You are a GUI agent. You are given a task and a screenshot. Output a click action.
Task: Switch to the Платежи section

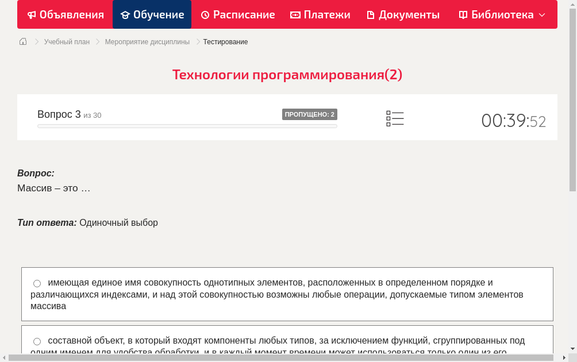coord(320,14)
